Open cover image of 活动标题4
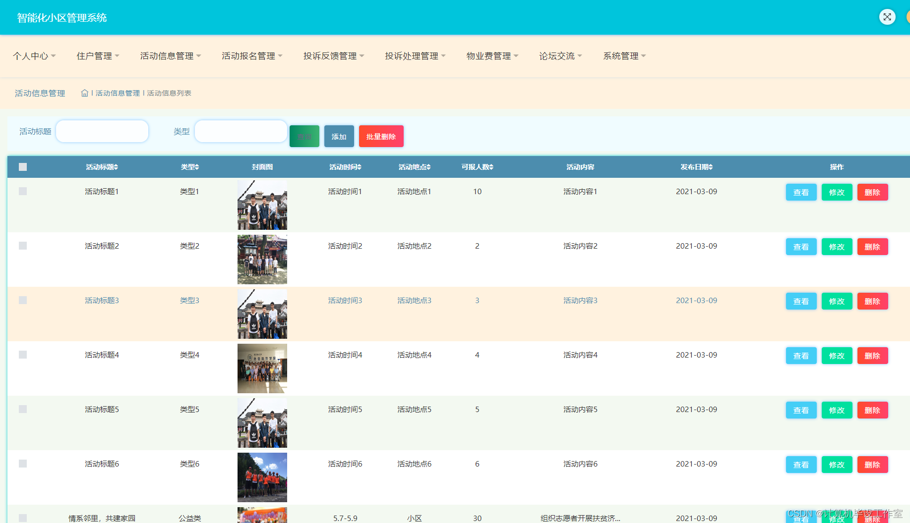Viewport: 910px width, 523px height. pos(262,368)
